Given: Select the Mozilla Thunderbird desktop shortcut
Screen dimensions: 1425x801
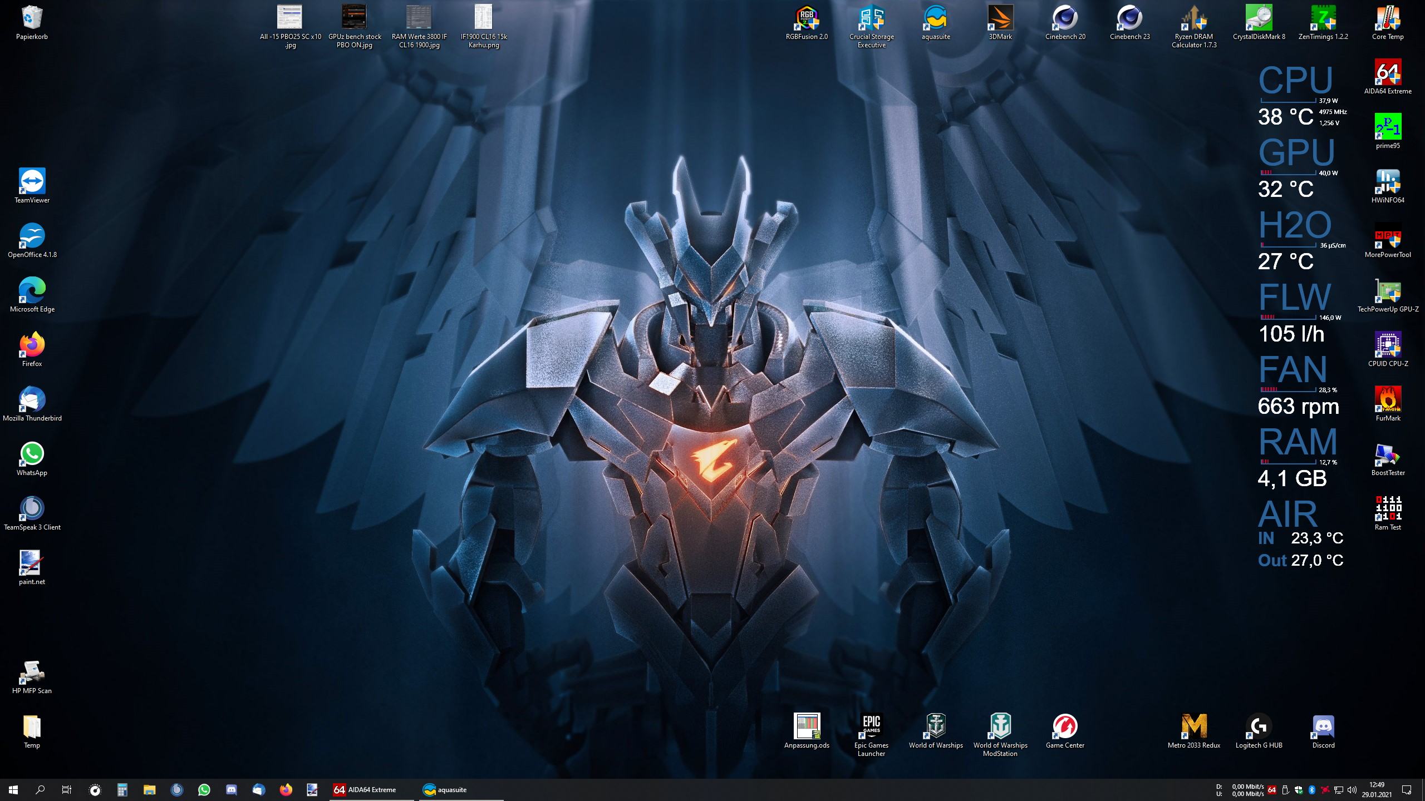Looking at the screenshot, I should [32, 404].
